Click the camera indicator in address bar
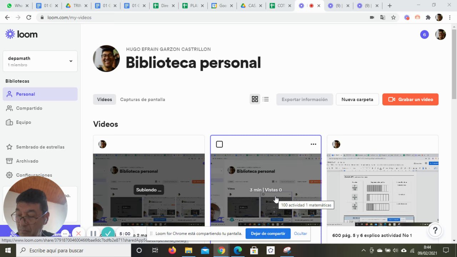 click(x=372, y=17)
